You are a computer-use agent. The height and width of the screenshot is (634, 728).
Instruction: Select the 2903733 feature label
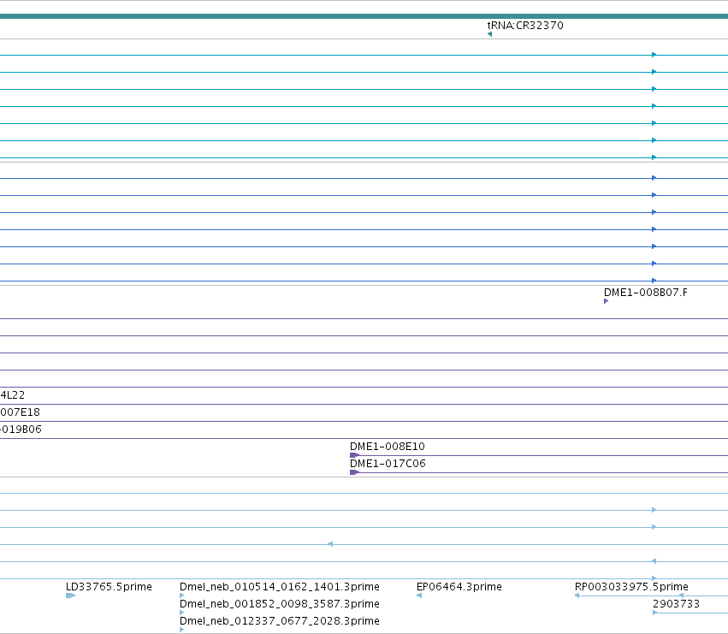(x=676, y=604)
